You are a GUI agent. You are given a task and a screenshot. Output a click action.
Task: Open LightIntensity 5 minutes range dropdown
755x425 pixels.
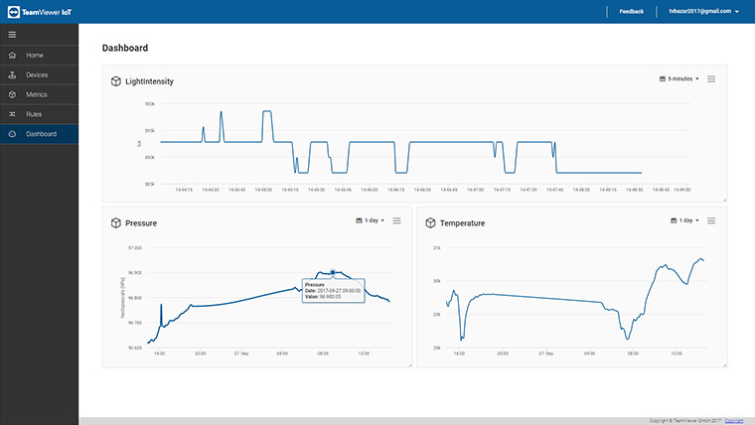point(679,78)
